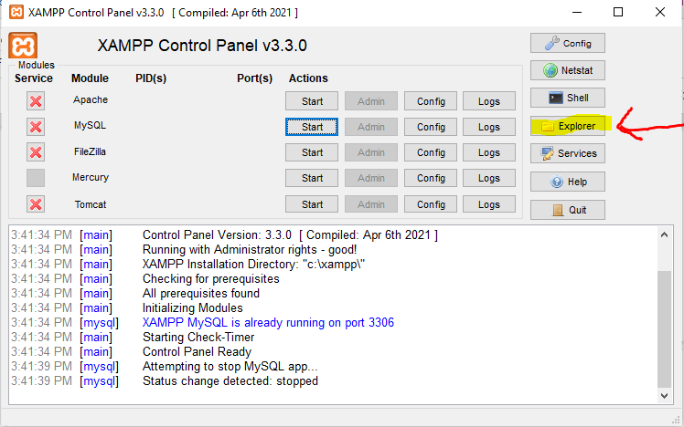Click the 'FileZilla' module name
Image resolution: width=684 pixels, height=427 pixels.
[90, 151]
